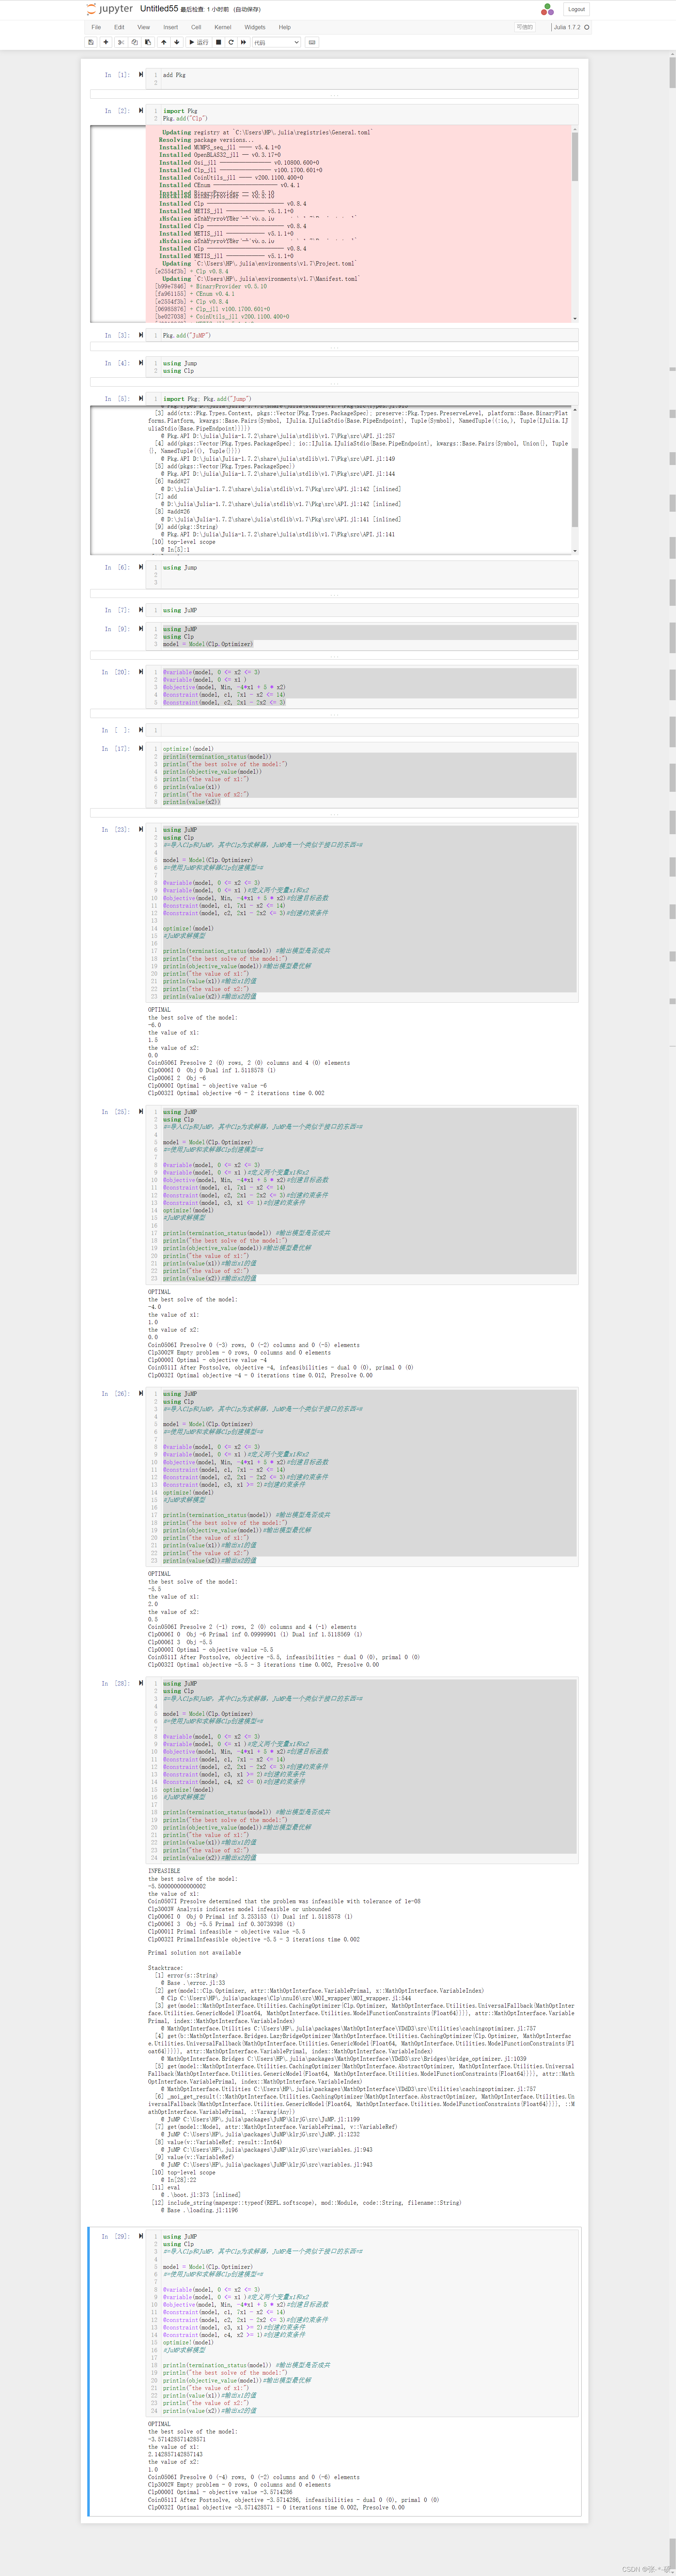The width and height of the screenshot is (676, 2576).
Task: Expand collapsed output below cell In [17]
Action: coord(334,813)
